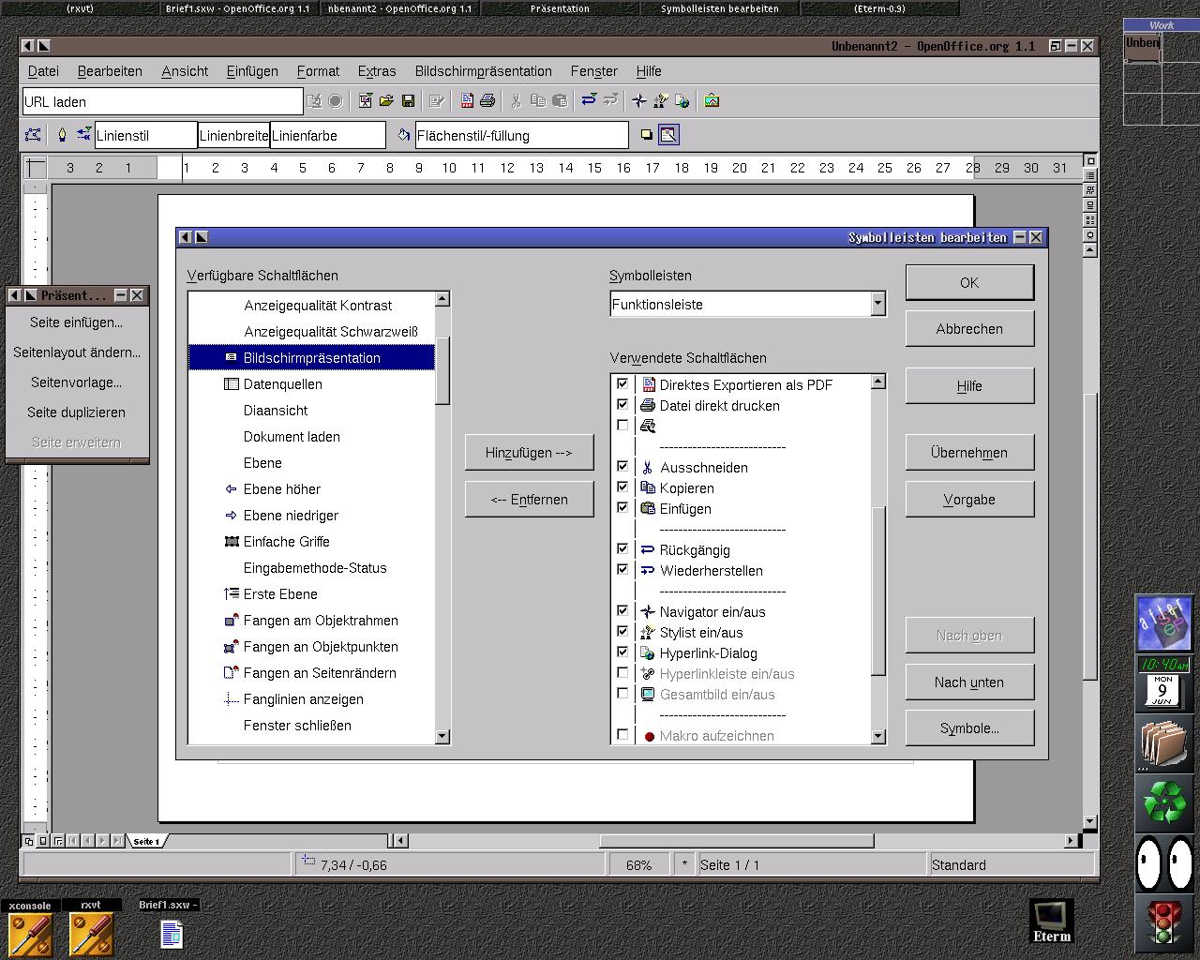Open the Bildschirmpräsentation menu

483,71
